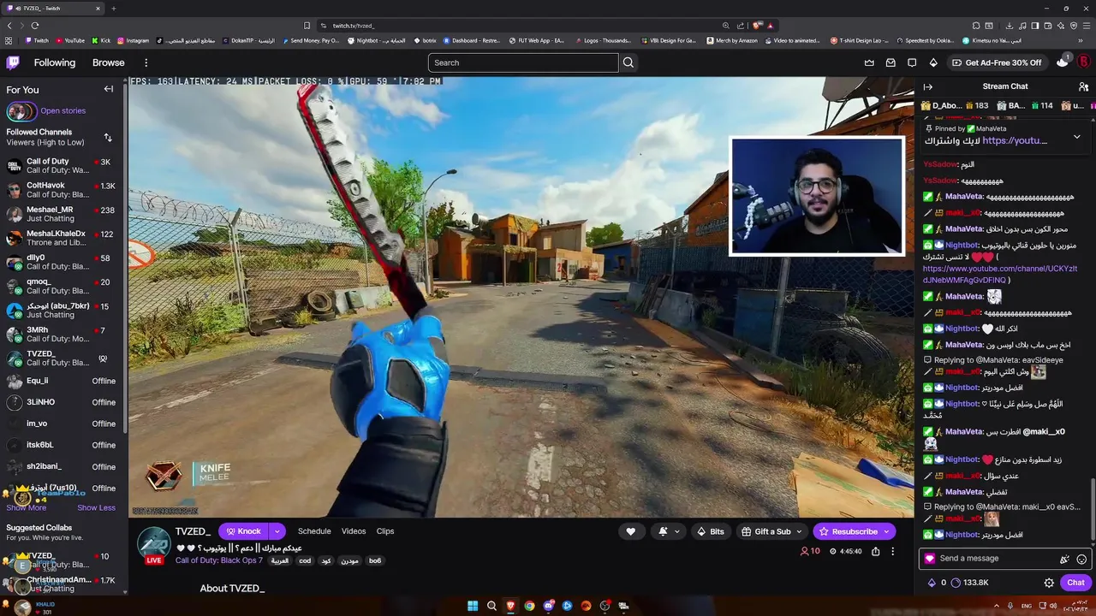Viewport: 1096px width, 616px height.
Task: Open browser downloads icon
Action: click(1010, 26)
